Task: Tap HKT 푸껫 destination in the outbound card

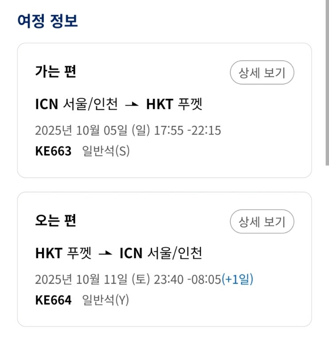Action: (174, 104)
